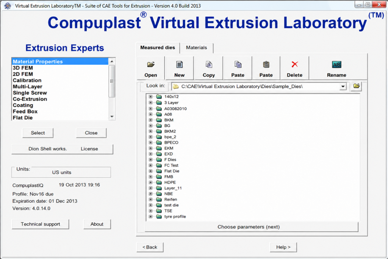Select the test die folder
The width and height of the screenshot is (388, 259).
(x=172, y=205)
